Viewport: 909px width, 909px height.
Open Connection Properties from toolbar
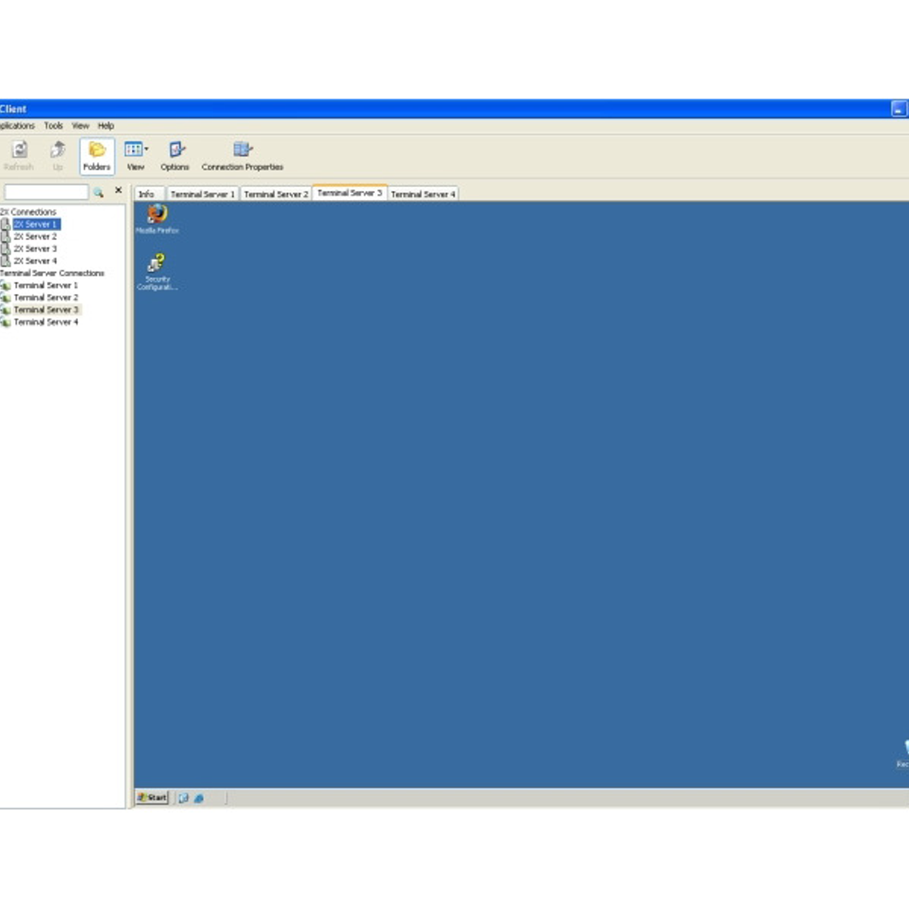click(x=242, y=156)
